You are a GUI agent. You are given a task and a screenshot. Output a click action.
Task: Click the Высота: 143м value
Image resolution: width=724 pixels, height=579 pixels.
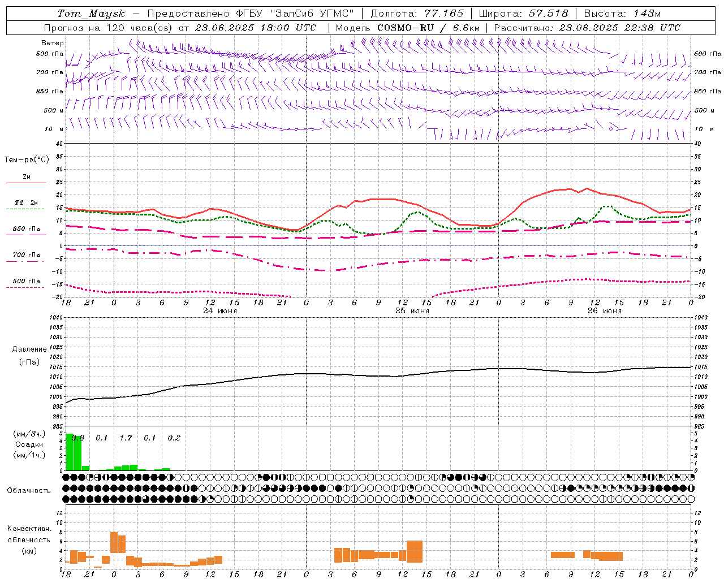click(x=622, y=14)
